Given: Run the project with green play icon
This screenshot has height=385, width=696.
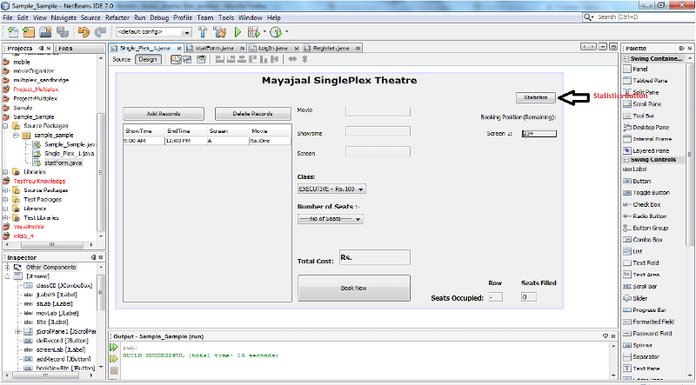Looking at the screenshot, I should (x=237, y=32).
